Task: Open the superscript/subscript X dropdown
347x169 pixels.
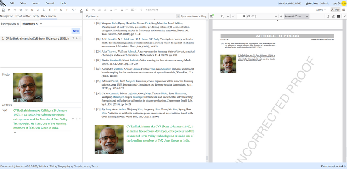Action: (74, 10)
